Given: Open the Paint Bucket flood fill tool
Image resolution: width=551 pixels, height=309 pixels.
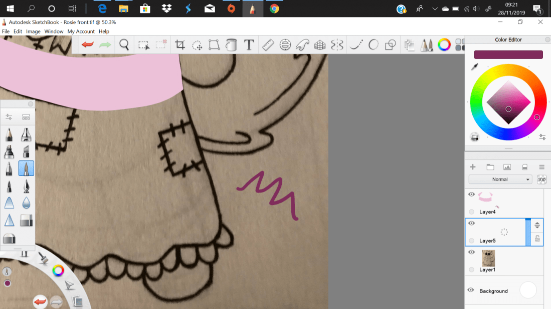Looking at the screenshot, I should [231, 44].
